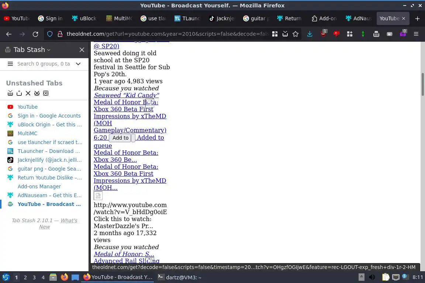This screenshot has width=425, height=283.
Task: Close the Tab Stash sidebar panel
Action: [82, 50]
